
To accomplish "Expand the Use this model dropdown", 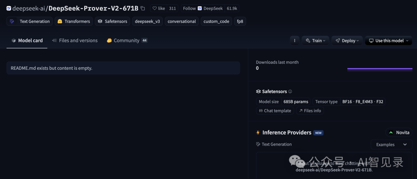I will pos(388,40).
